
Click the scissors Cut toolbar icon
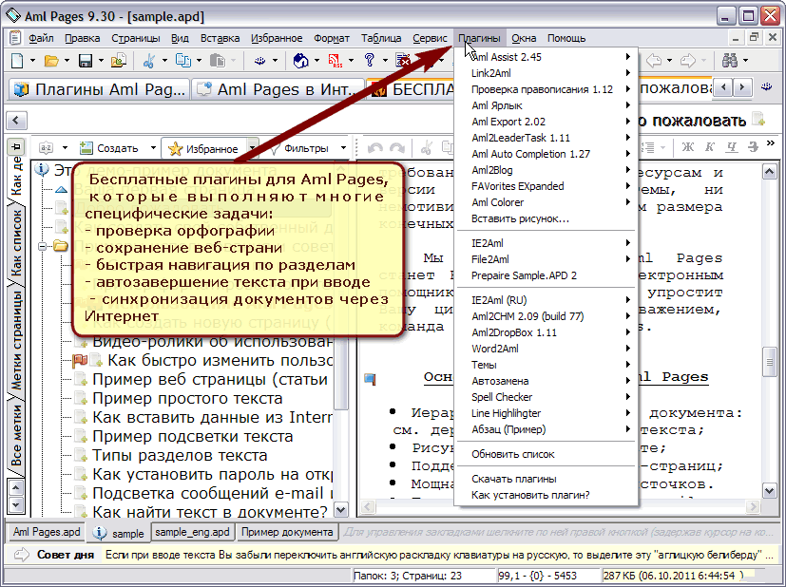coord(149,61)
